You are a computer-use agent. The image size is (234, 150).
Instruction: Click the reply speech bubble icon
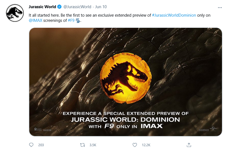coord(31,145)
